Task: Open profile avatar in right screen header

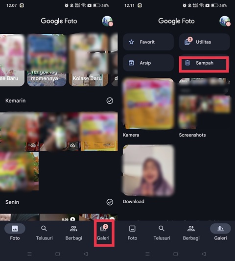Action: tap(225, 21)
